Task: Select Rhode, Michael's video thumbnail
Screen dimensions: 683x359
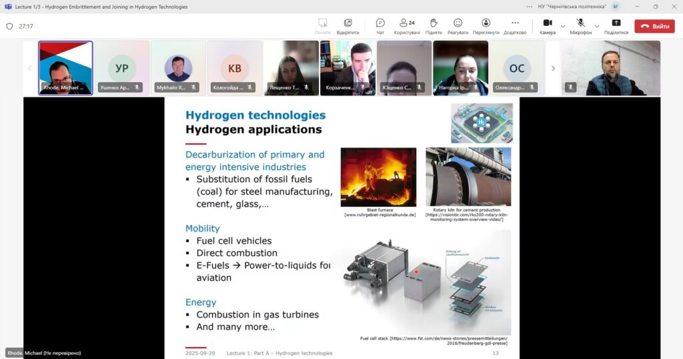Action: [65, 67]
